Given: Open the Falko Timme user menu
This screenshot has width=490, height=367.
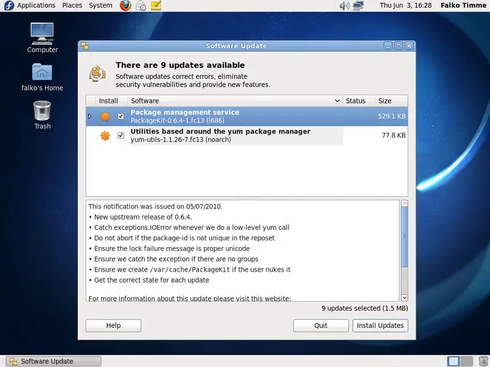Looking at the screenshot, I should point(464,6).
